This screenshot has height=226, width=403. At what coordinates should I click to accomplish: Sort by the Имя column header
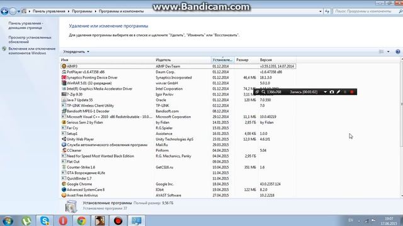pos(107,60)
